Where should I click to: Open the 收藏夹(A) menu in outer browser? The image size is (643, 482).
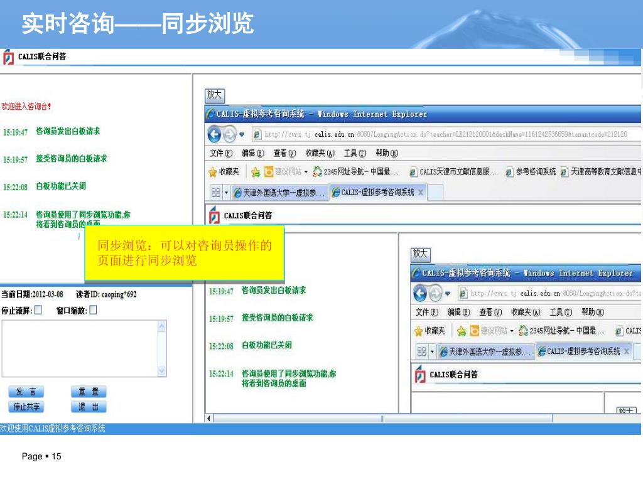(x=320, y=153)
